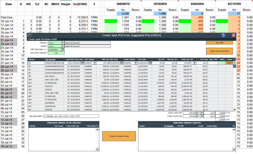This screenshot has height=154, width=253.
Task: Click the PO Number column header
Action: (169, 126)
